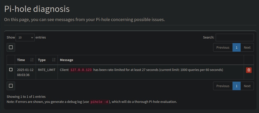Select page 1 in top pagination
The width and height of the screenshot is (259, 113).
237,47
